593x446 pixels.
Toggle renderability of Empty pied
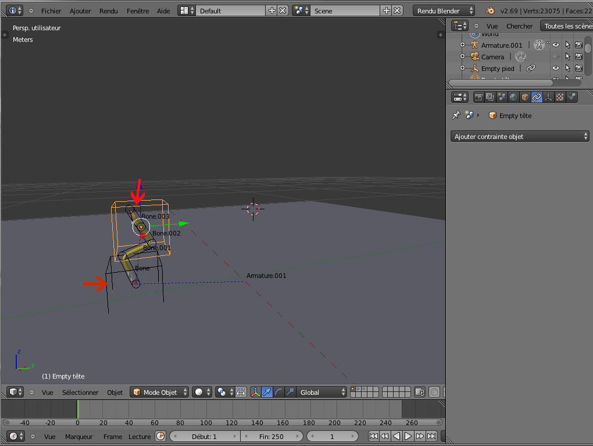pos(578,68)
